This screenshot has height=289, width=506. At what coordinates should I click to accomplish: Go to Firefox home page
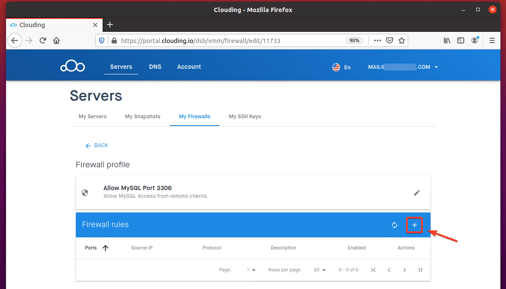56,40
